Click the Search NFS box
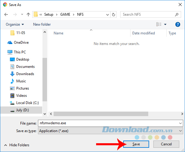This screenshot has height=152, width=185. click(148, 14)
